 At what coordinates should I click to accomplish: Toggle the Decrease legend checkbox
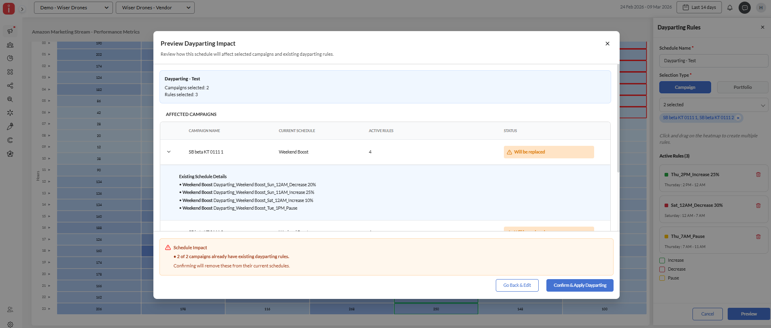pos(662,269)
